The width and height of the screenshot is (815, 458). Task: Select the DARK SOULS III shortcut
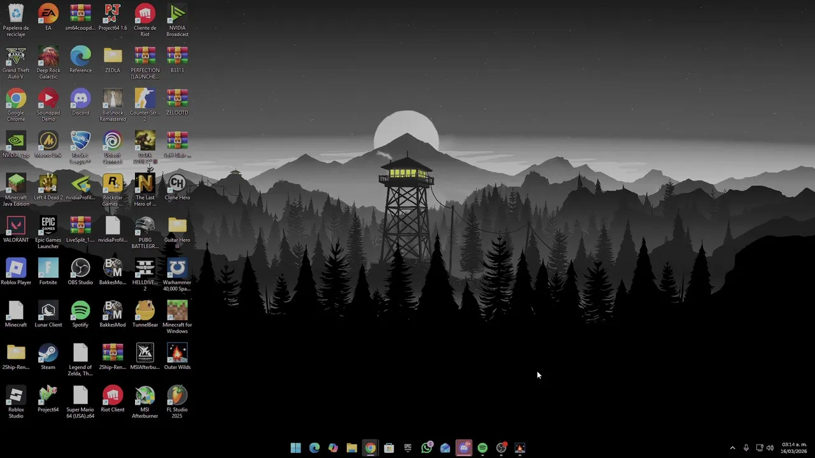coord(145,148)
